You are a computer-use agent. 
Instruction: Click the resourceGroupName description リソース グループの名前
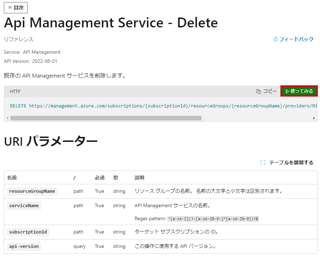pyautogui.click(x=209, y=191)
